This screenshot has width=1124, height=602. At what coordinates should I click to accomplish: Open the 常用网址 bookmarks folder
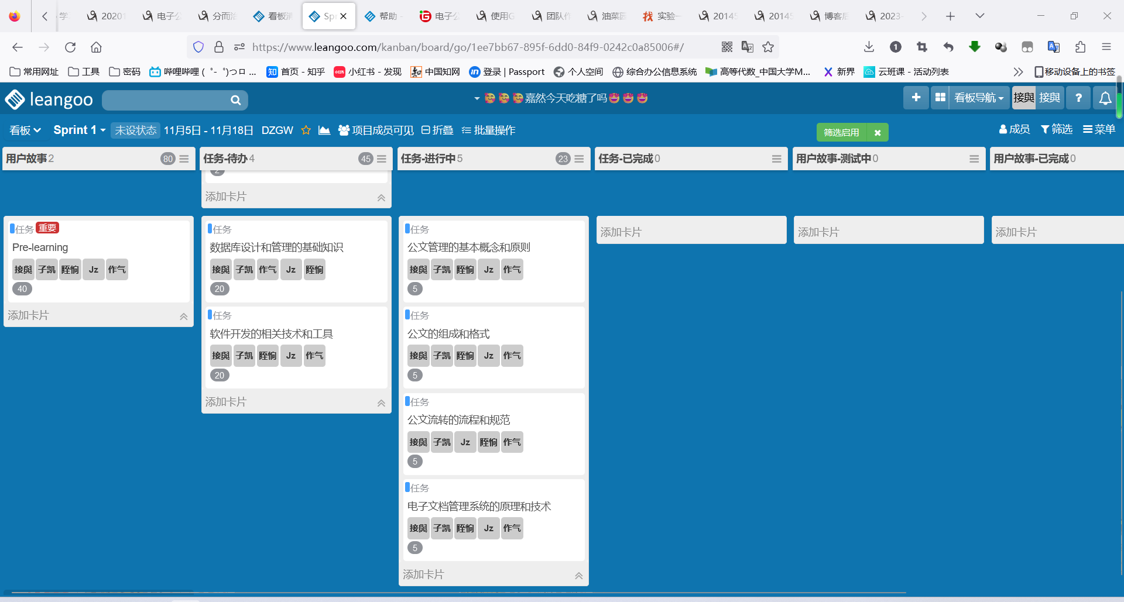point(35,71)
